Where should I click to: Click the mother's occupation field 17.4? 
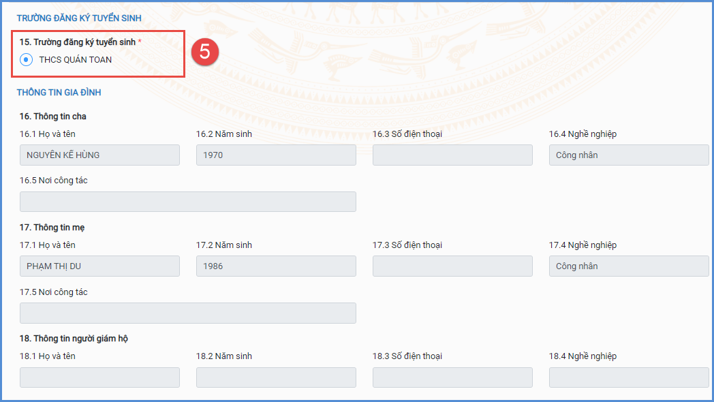coord(629,266)
